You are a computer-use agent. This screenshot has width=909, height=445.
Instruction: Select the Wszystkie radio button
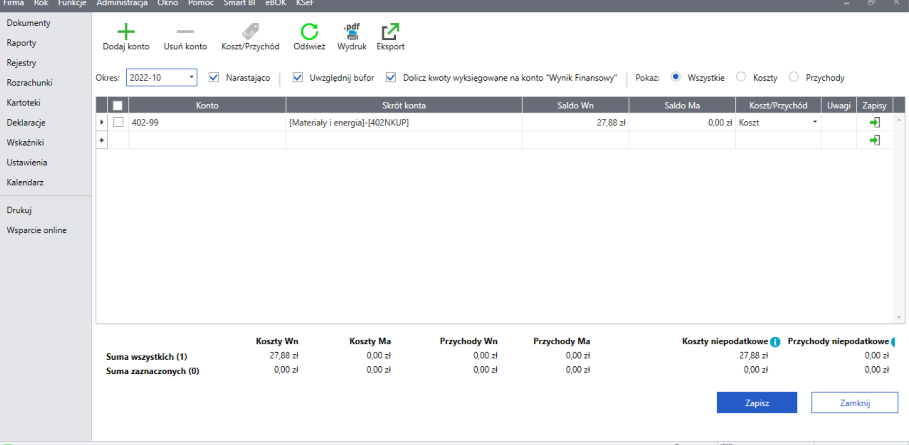(x=676, y=77)
